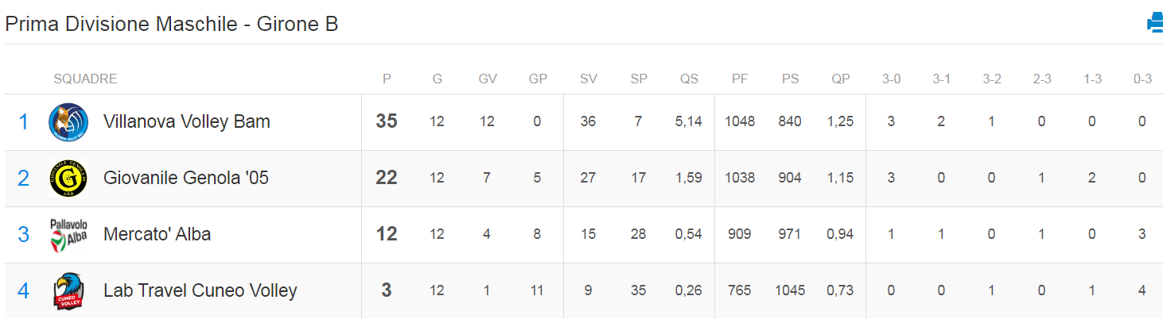Open the Villanova Volley Bam team logo
The width and height of the screenshot is (1163, 319).
(x=68, y=121)
